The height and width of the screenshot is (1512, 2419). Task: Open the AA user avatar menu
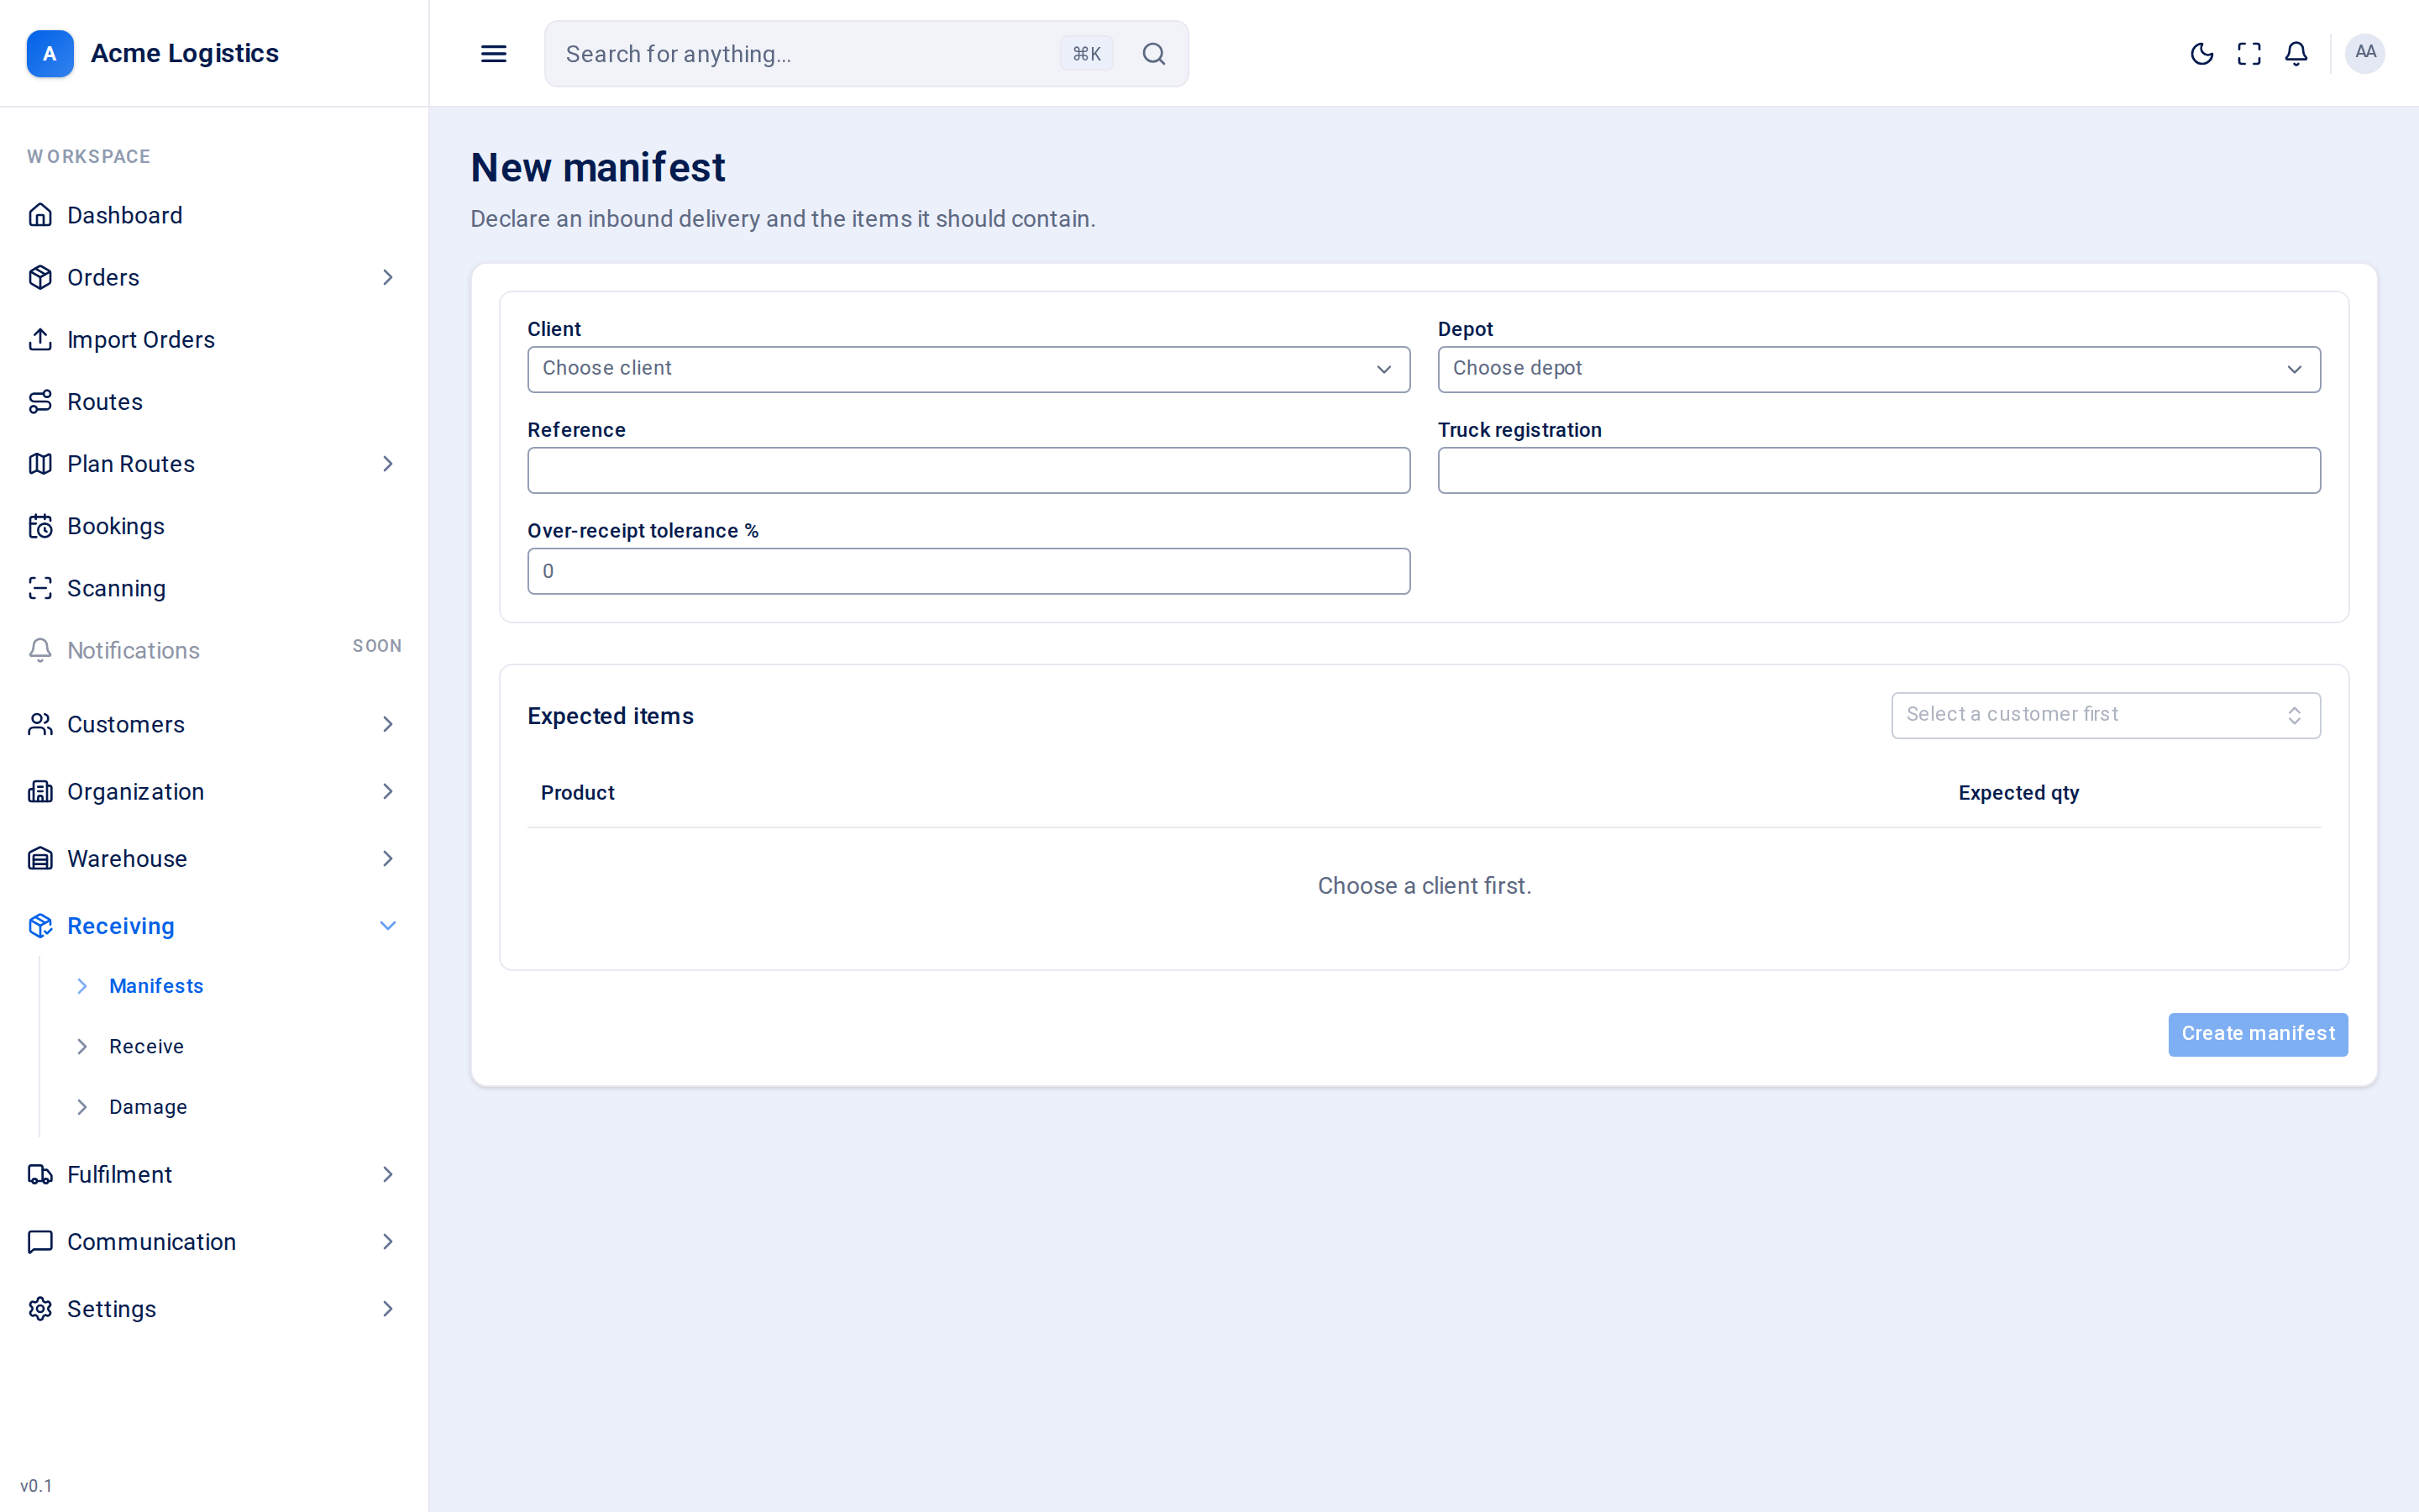(x=2365, y=53)
